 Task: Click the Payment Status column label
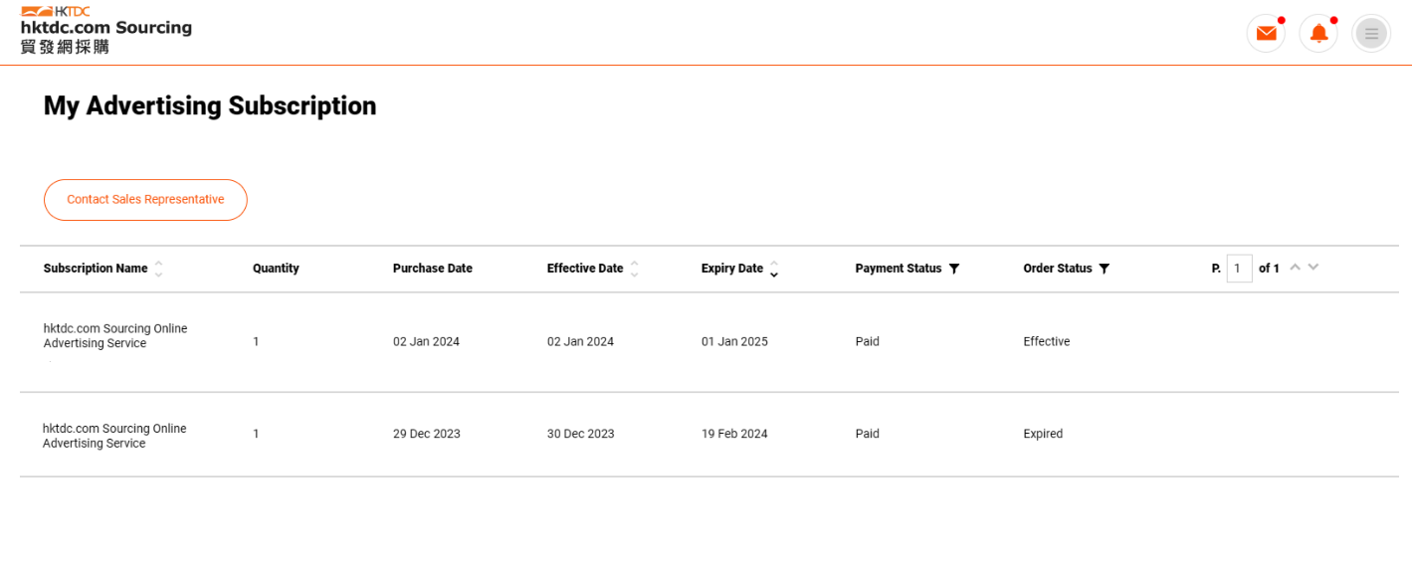click(x=899, y=269)
